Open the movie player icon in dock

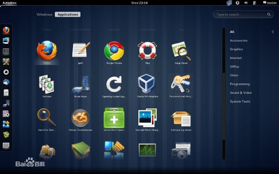6,103
